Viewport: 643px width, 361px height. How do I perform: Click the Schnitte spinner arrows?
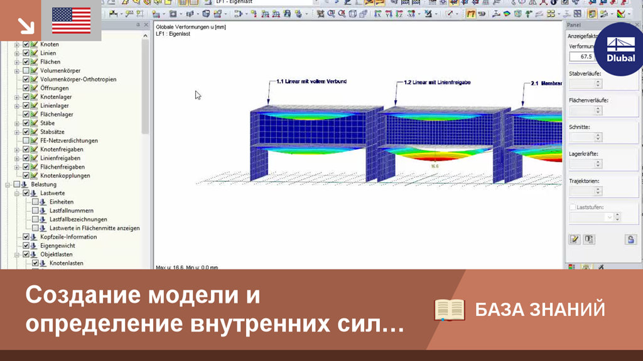[x=598, y=137]
